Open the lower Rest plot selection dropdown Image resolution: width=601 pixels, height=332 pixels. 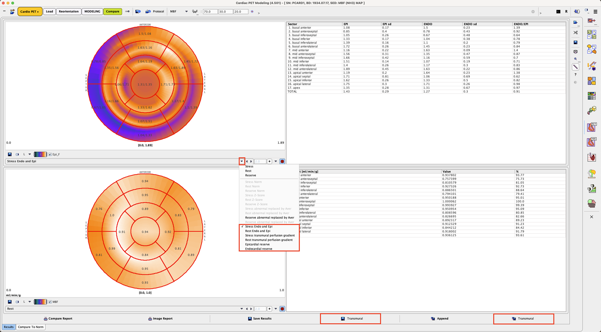click(x=242, y=309)
